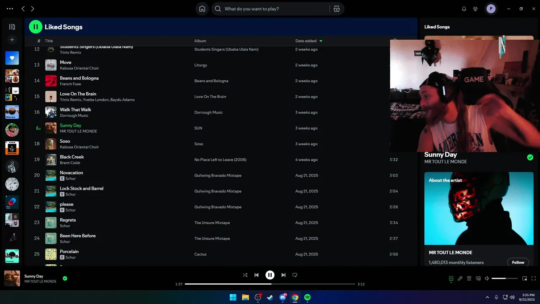Click the search magnifier icon

(x=218, y=8)
